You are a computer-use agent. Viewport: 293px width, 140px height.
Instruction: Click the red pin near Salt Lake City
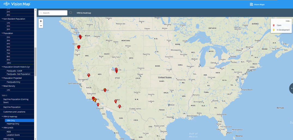point(116,69)
